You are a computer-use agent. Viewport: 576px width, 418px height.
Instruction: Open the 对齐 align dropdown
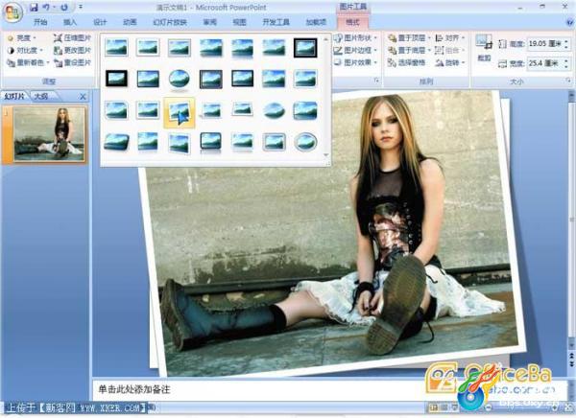click(x=450, y=37)
